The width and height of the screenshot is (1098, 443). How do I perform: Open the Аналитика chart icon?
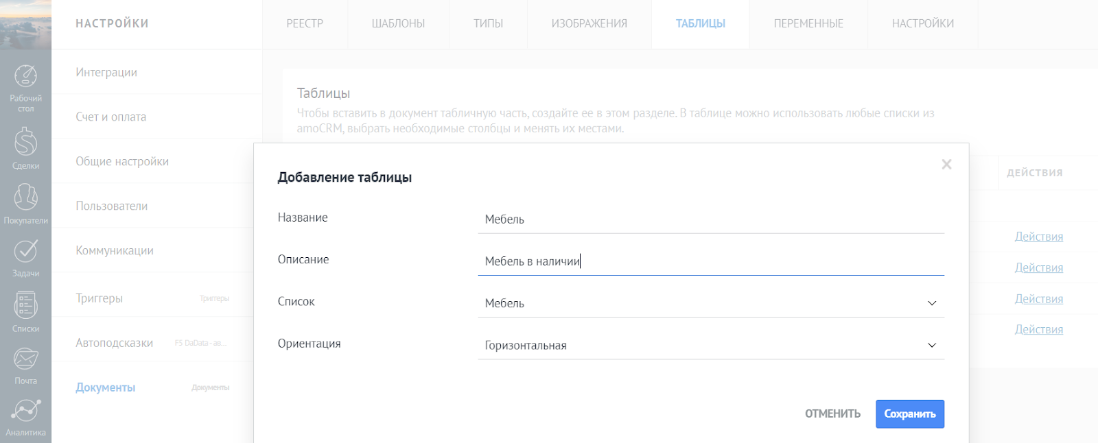coord(25,411)
